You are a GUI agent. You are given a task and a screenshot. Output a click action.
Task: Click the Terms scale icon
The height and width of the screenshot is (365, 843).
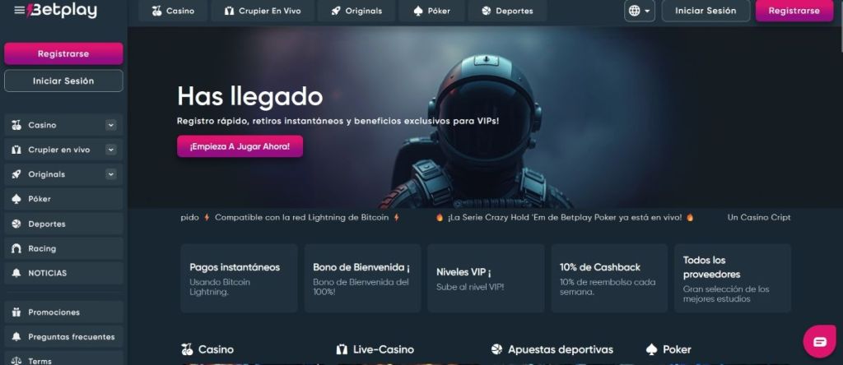16,361
